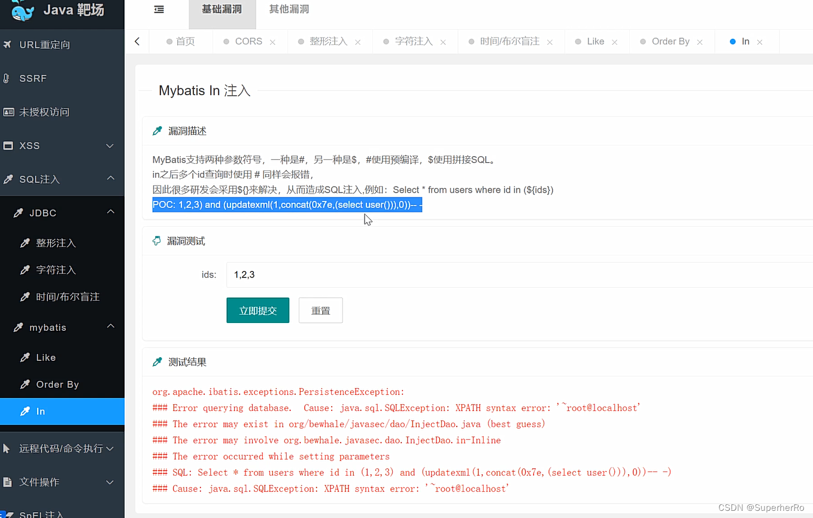
Task: Click the PersistenceException error line
Action: [x=278, y=392]
